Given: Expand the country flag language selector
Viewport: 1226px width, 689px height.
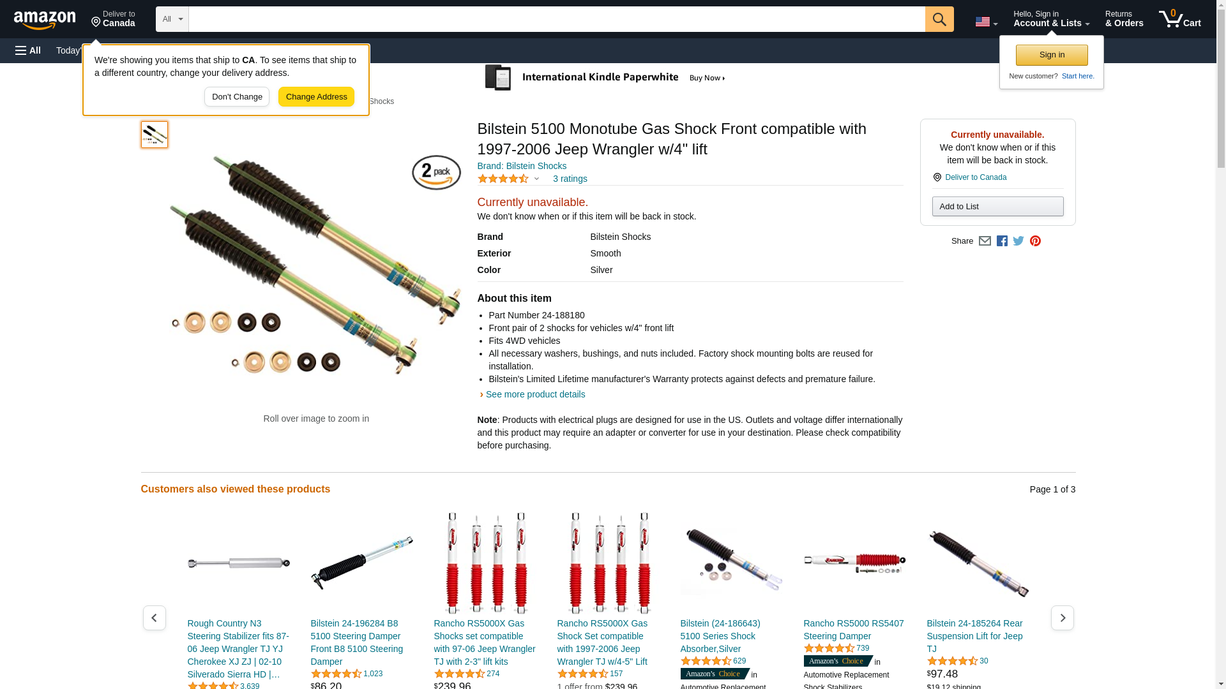Looking at the screenshot, I should coord(986,22).
